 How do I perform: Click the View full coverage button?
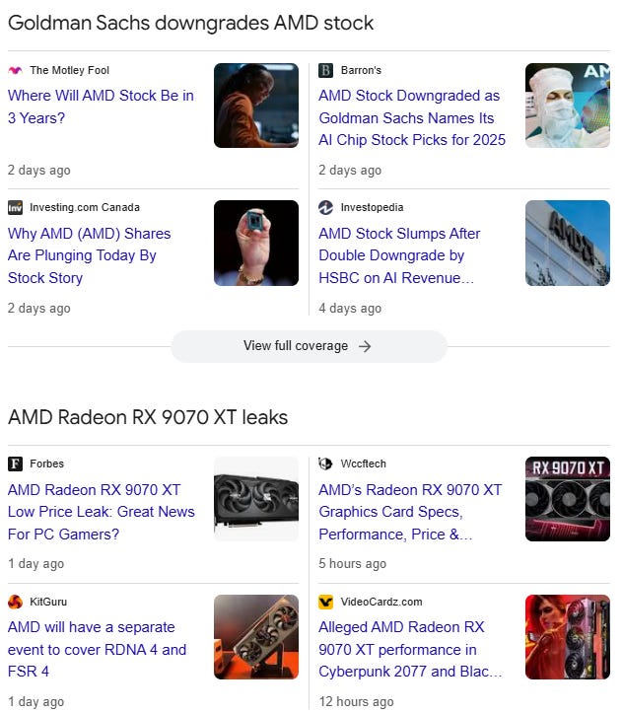point(310,346)
